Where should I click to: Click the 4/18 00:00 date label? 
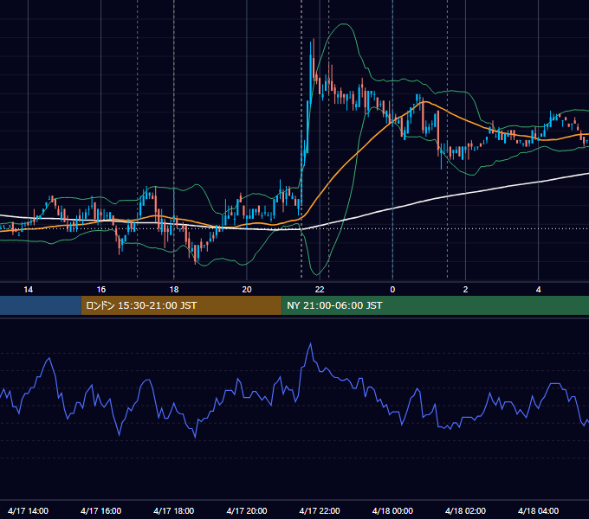pos(392,510)
